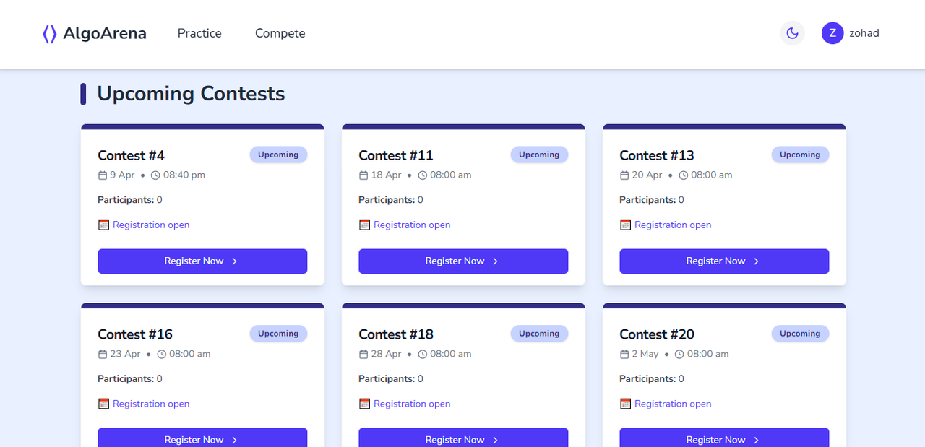Register Now for Contest #4
The height and width of the screenshot is (447, 925).
point(202,261)
